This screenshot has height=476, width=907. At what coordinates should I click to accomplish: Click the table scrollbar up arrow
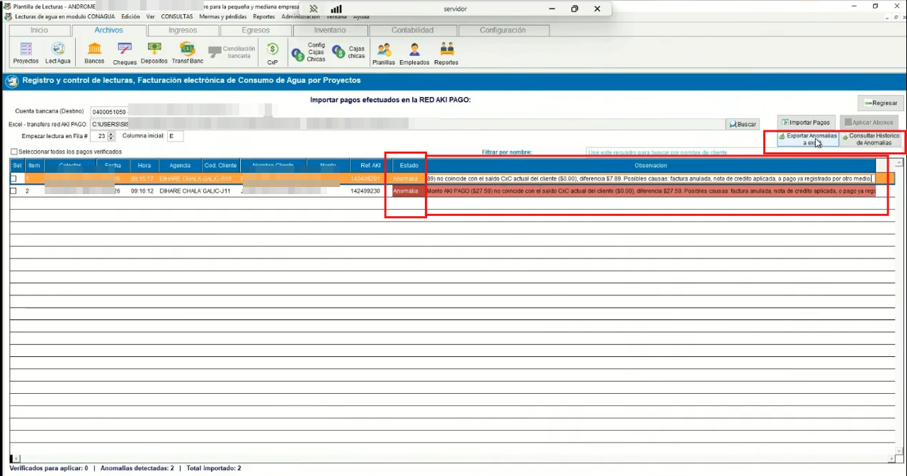point(900,164)
